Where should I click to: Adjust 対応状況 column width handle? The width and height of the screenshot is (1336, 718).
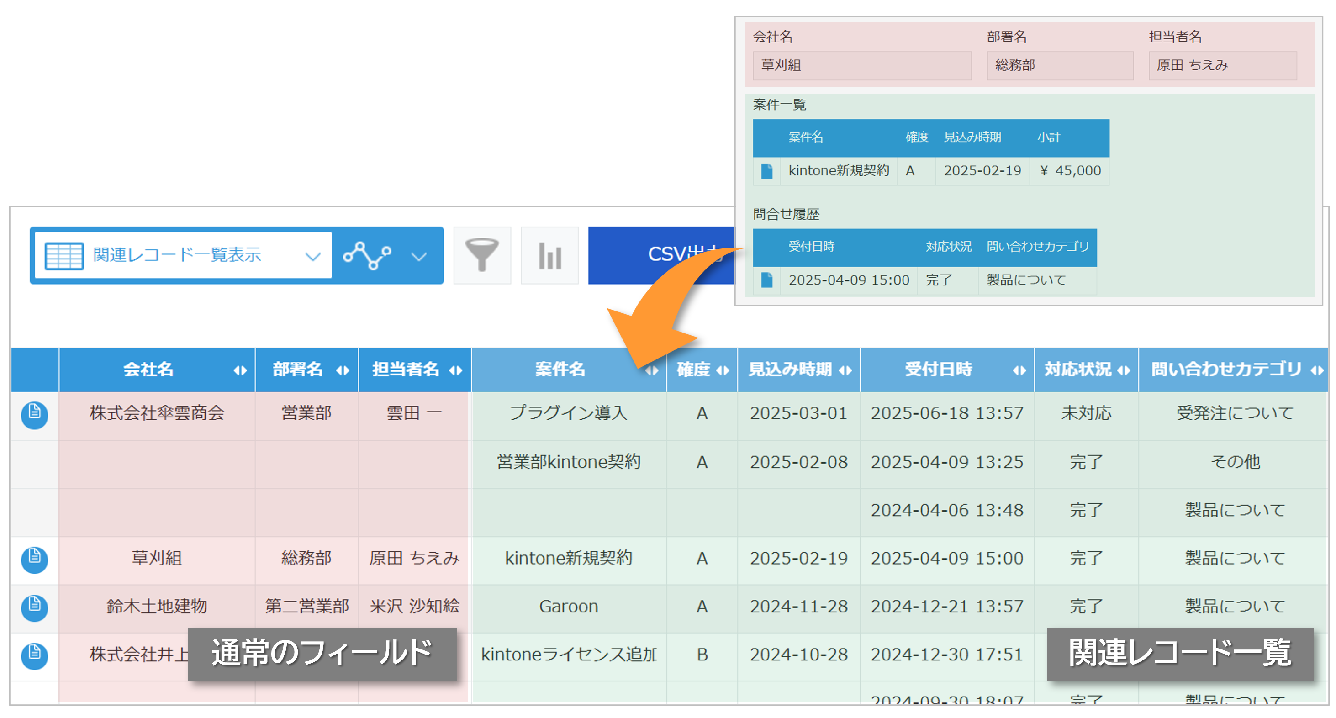click(x=1124, y=370)
